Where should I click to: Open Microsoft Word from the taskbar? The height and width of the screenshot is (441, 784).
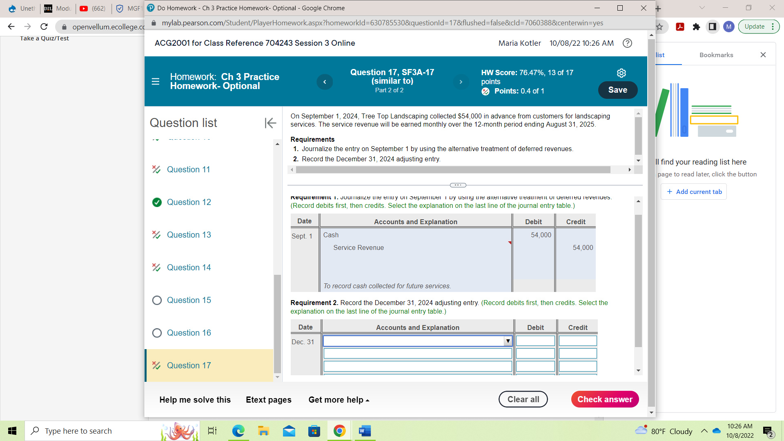[364, 430]
